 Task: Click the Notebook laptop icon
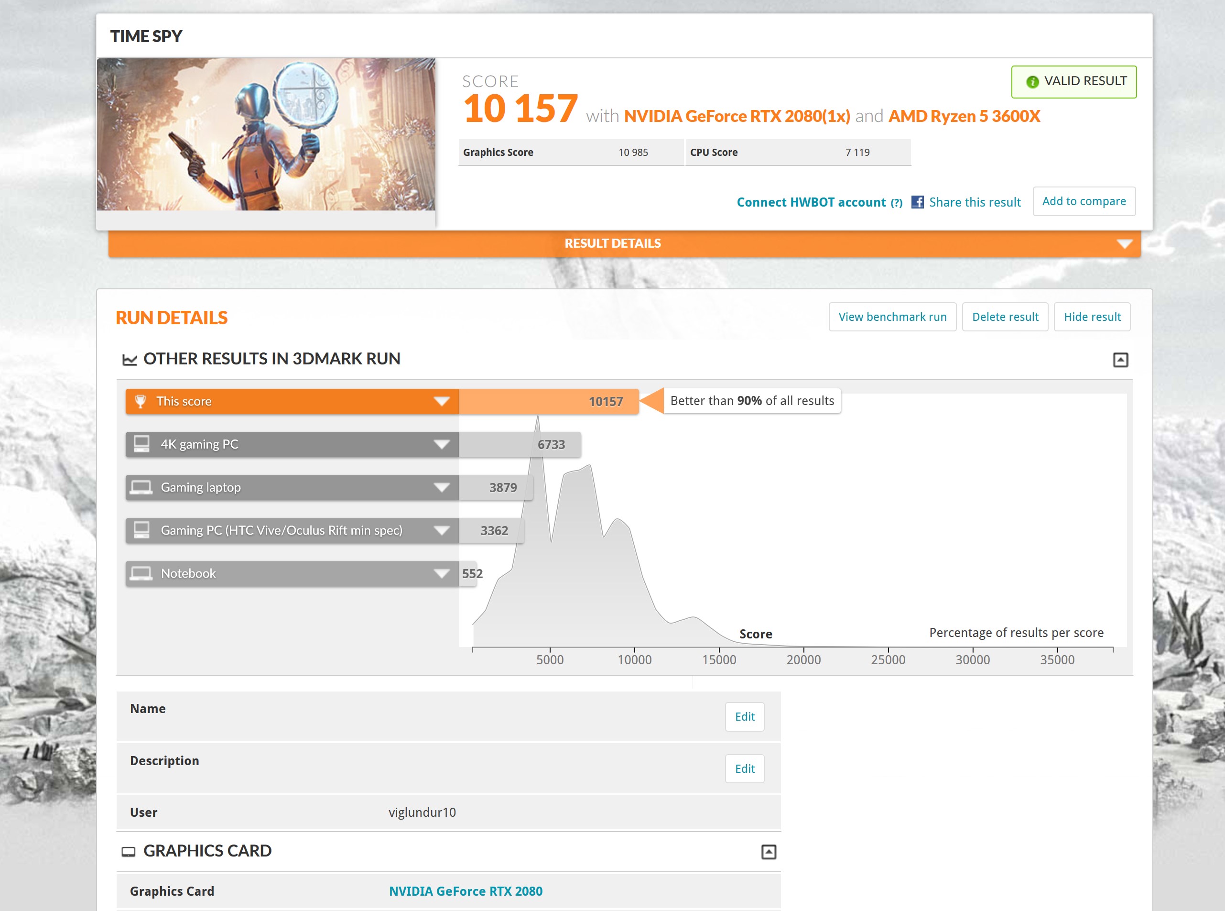click(x=141, y=573)
